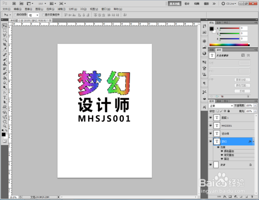259x200 pixels.
Task: Toggle Quick Mask mode button
Action: (5, 141)
